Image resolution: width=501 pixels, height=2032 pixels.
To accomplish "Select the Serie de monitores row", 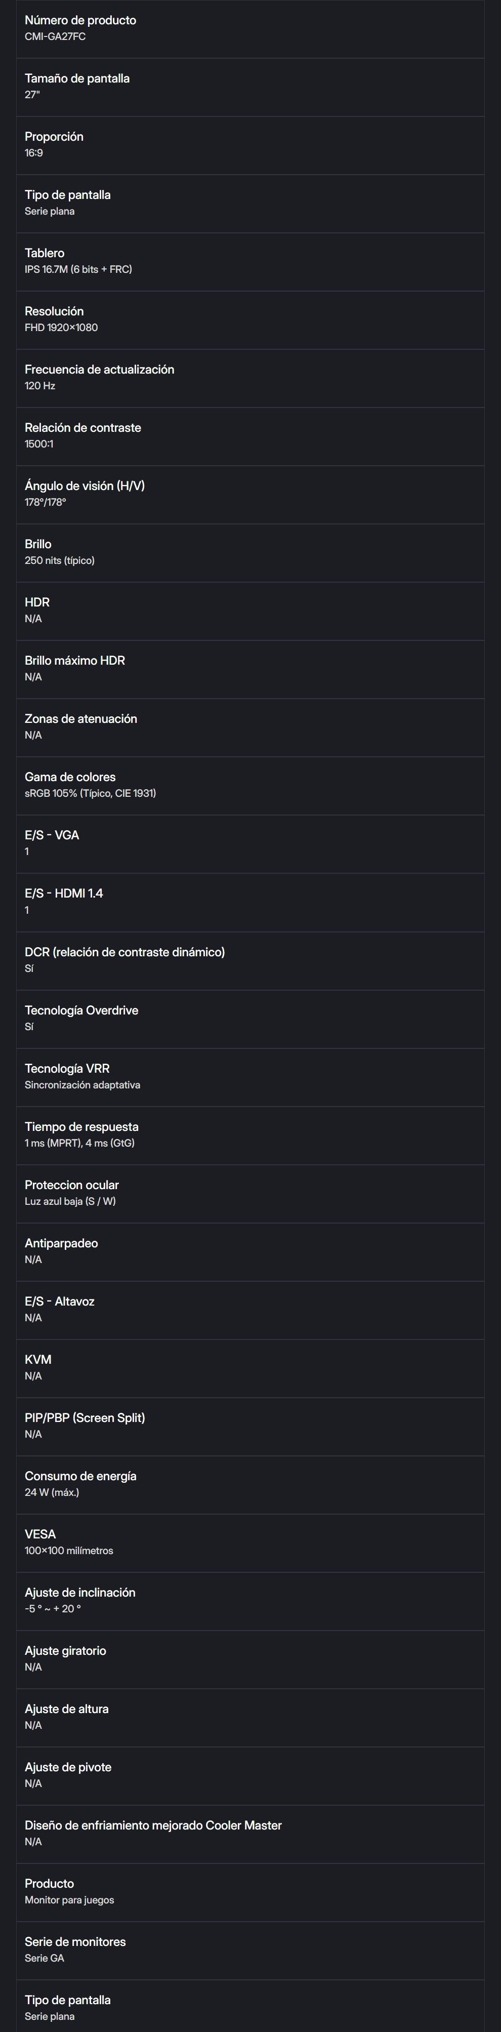I will [249, 1950].
